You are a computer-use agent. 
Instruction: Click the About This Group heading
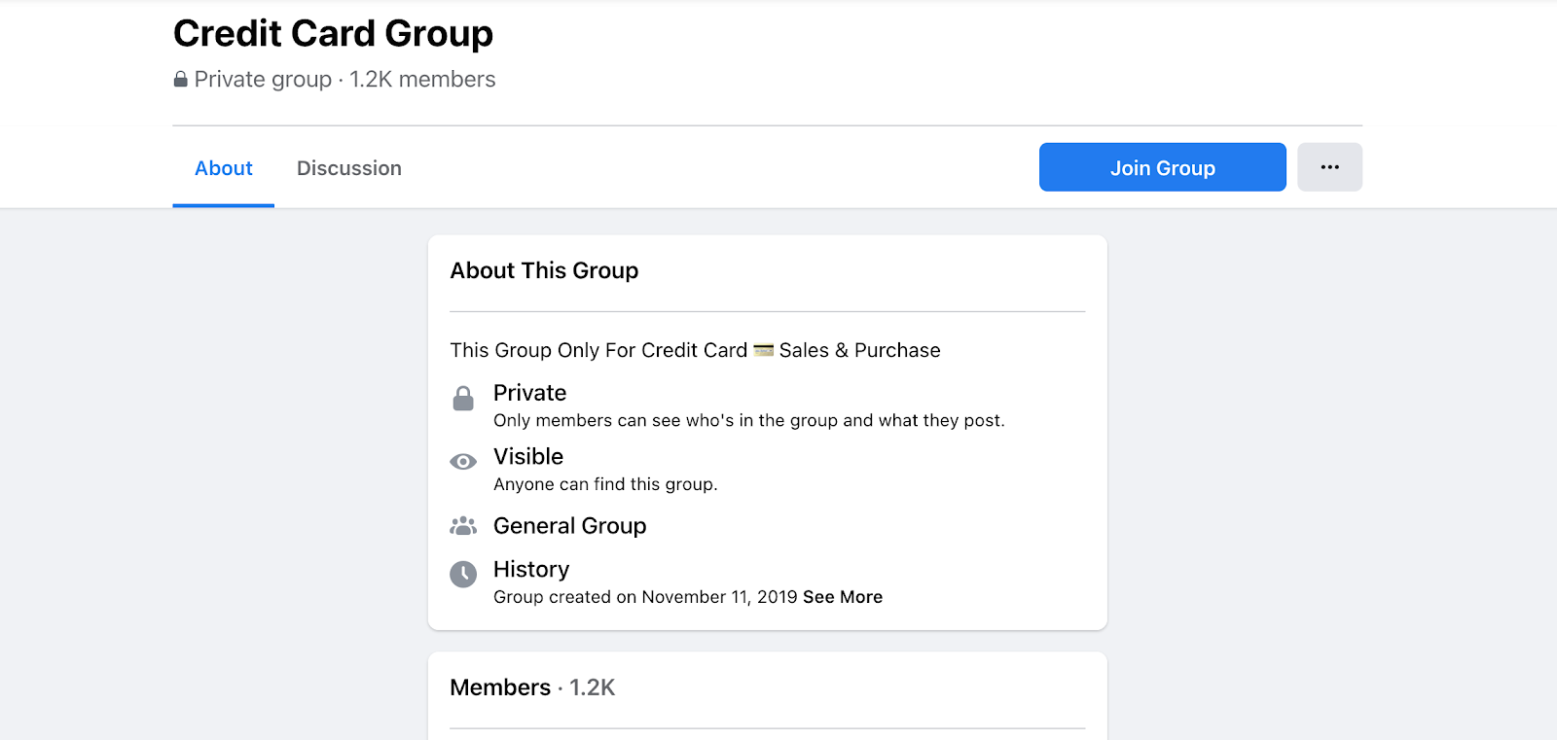pos(544,270)
